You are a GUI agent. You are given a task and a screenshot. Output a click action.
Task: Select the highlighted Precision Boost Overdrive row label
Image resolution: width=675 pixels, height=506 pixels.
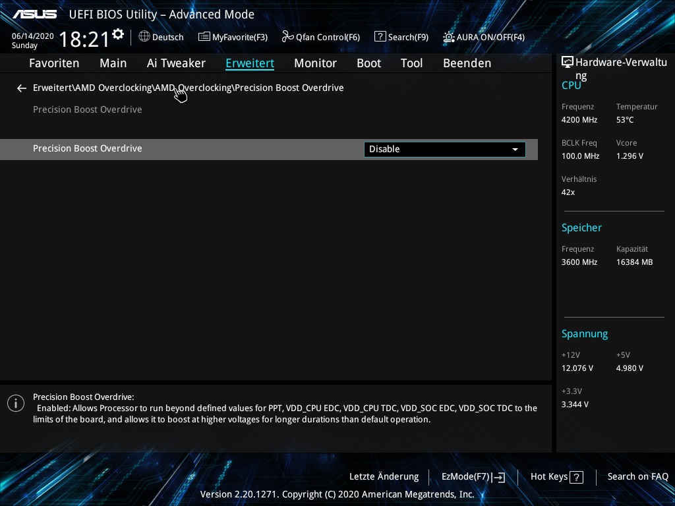point(88,148)
